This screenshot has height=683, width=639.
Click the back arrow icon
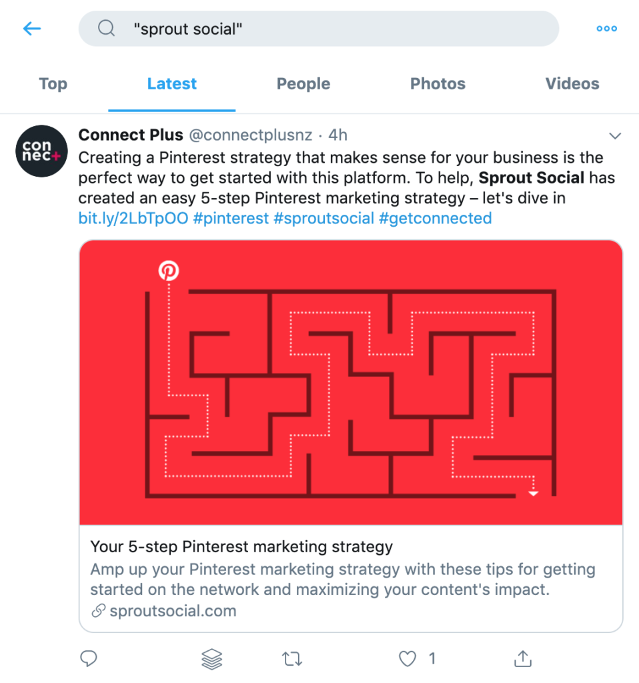pos(32,29)
